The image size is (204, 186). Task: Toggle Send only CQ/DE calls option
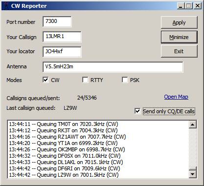(x=137, y=111)
